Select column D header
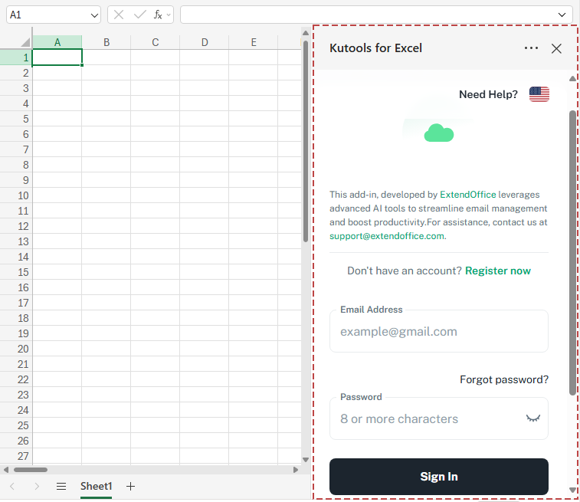Screen dimensions: 580x502 coord(205,42)
